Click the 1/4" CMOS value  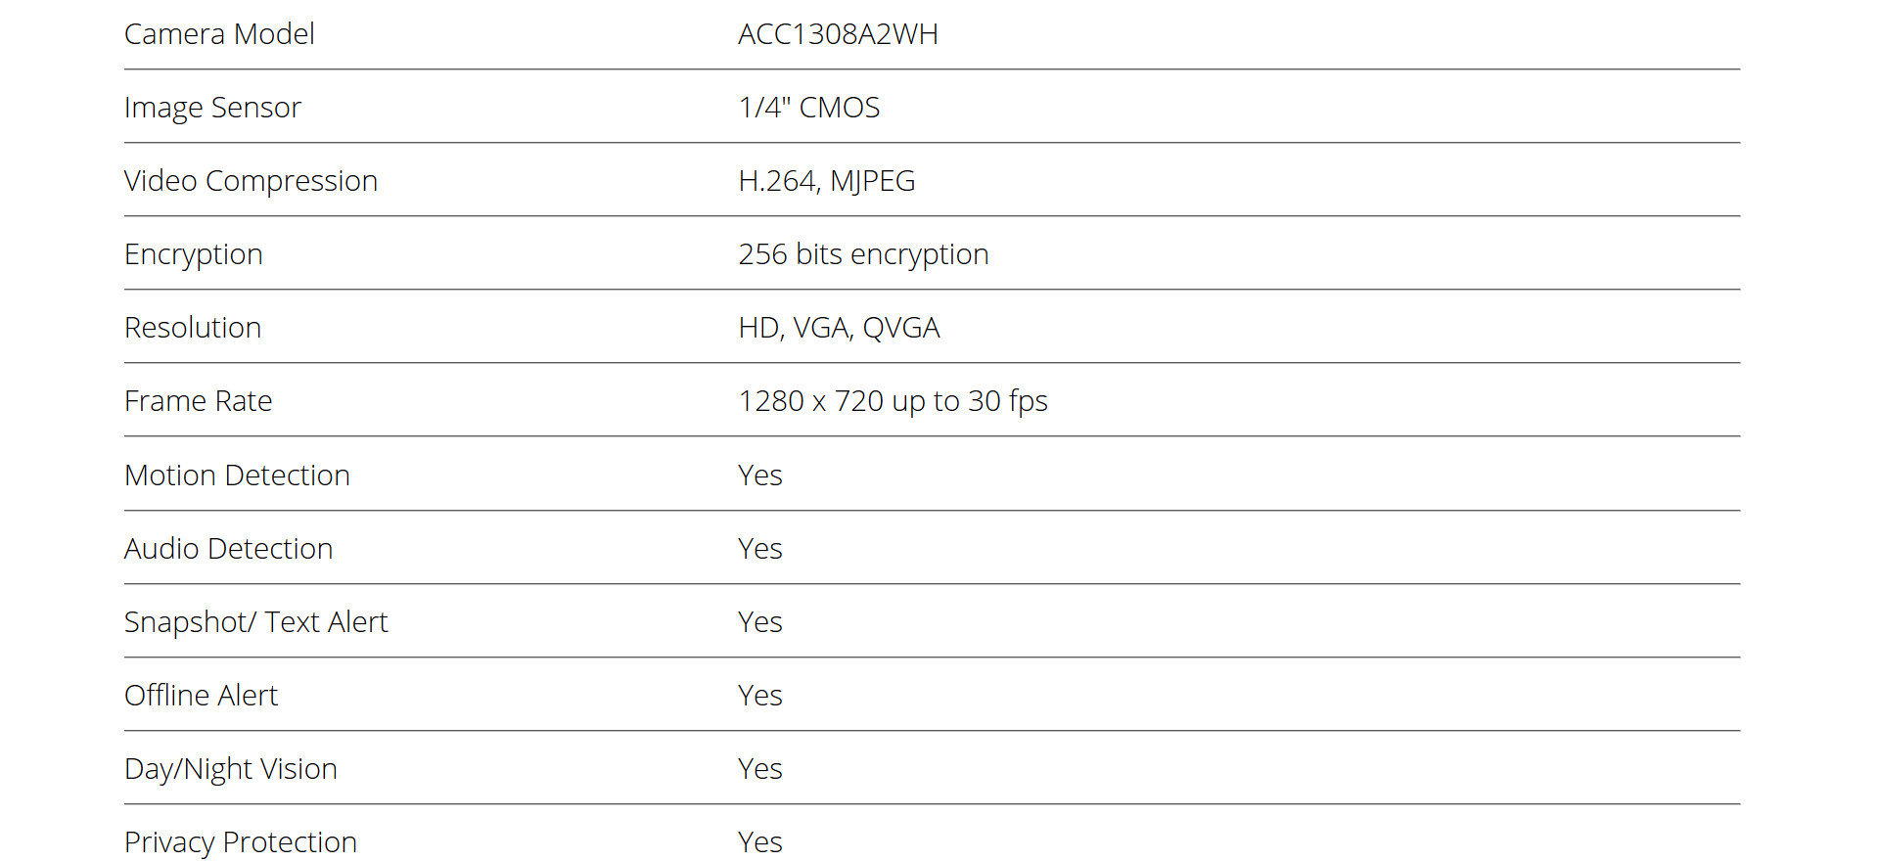point(809,108)
